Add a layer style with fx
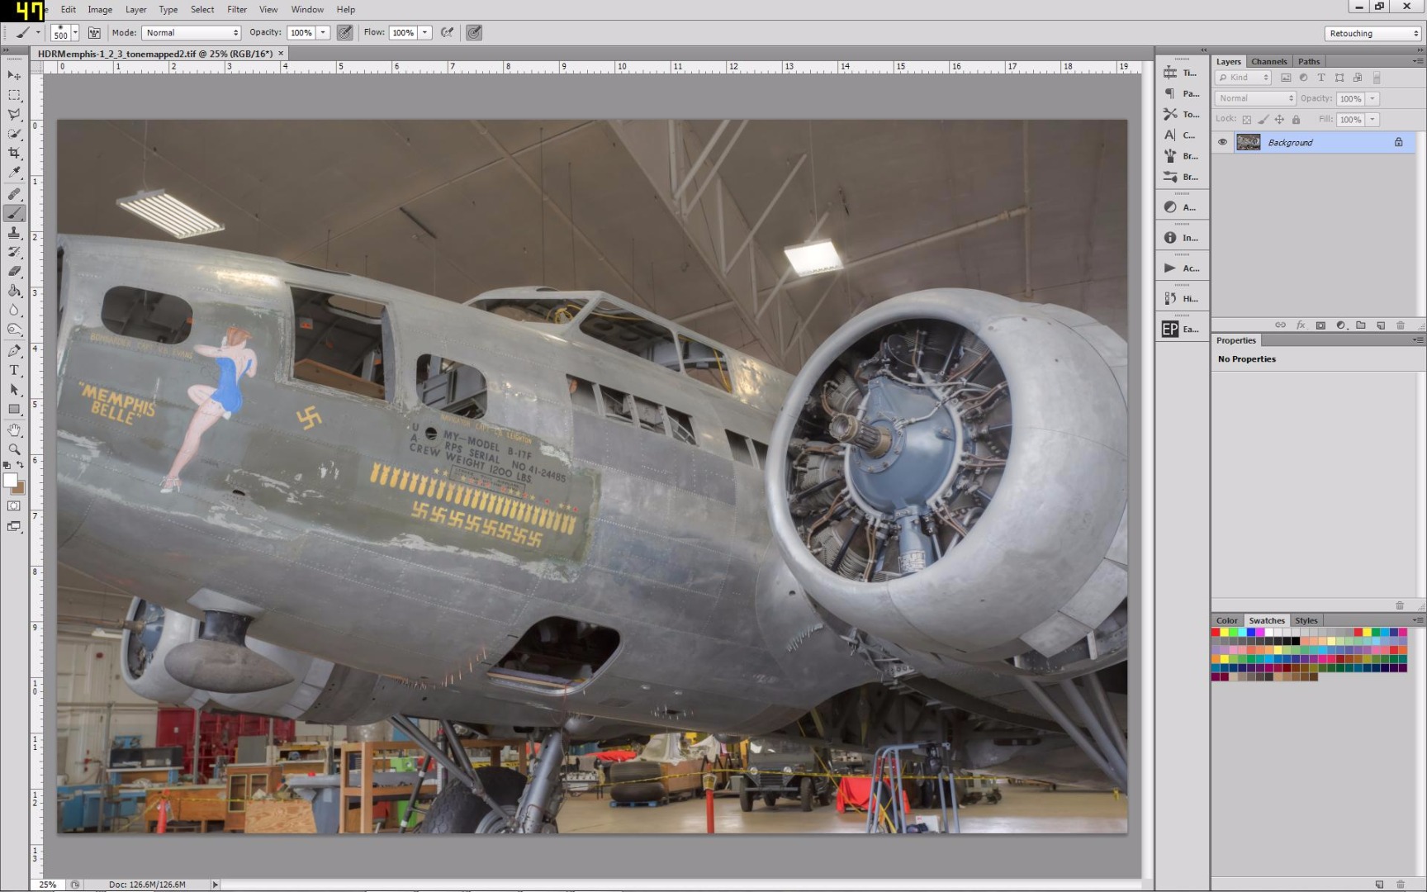The height and width of the screenshot is (892, 1427). click(1301, 325)
